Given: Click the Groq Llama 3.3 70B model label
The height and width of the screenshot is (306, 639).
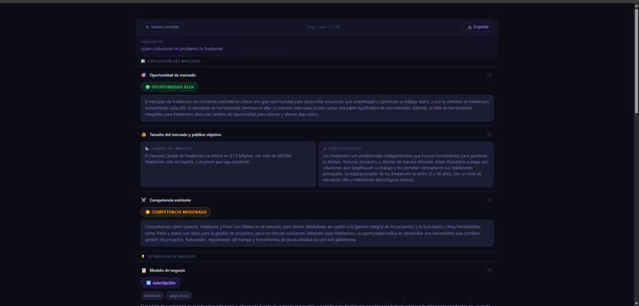Looking at the screenshot, I should (x=323, y=27).
